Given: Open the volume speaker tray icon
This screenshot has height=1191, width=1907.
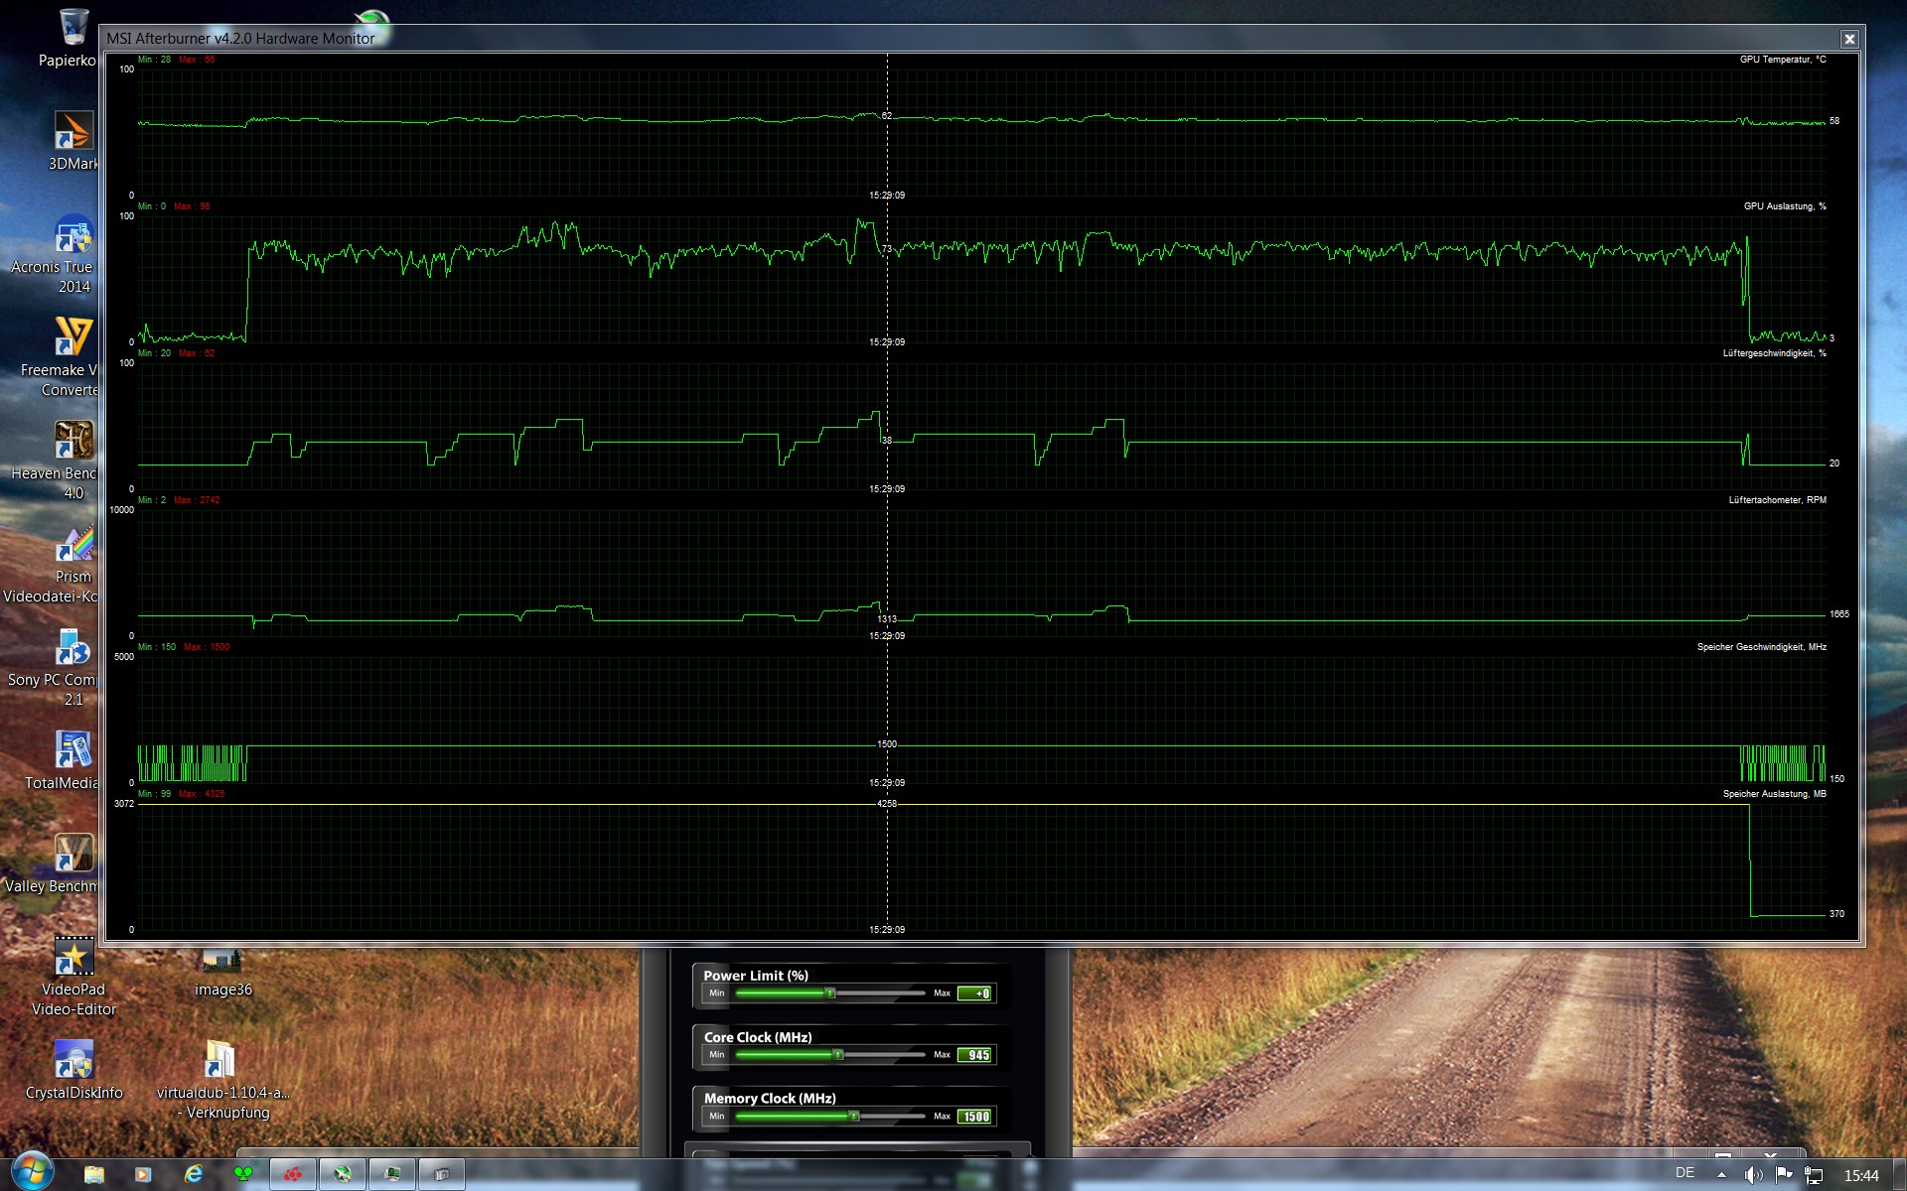Looking at the screenshot, I should (1753, 1174).
